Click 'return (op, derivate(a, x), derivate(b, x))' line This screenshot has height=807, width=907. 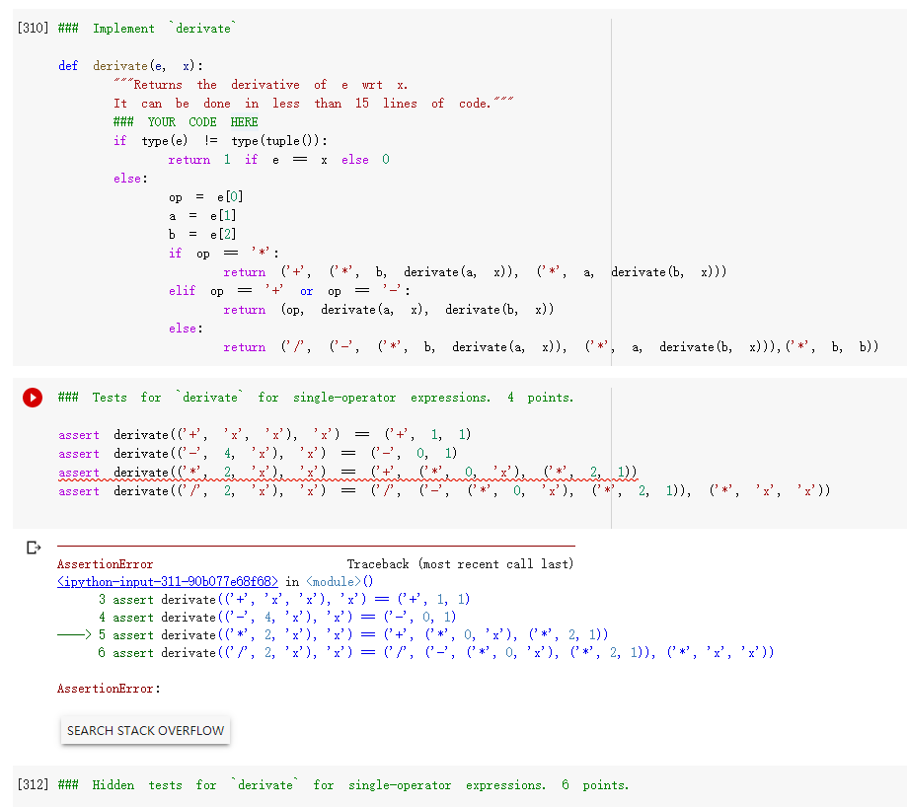(389, 310)
